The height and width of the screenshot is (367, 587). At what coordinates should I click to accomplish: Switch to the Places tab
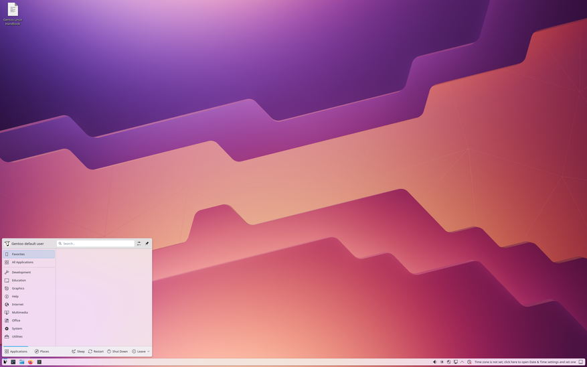coord(41,352)
